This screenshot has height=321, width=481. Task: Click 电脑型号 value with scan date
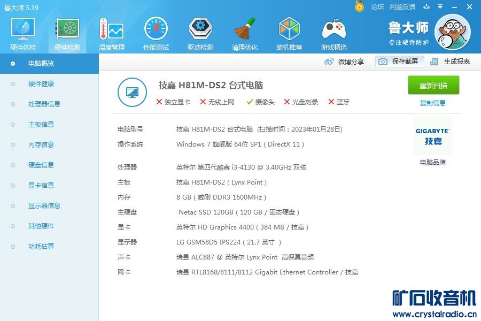(260, 129)
